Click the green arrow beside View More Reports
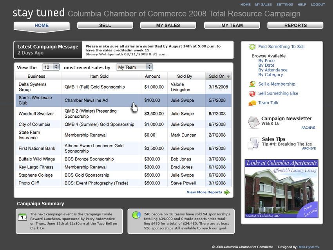This screenshot has width=333, height=250. 227,192
